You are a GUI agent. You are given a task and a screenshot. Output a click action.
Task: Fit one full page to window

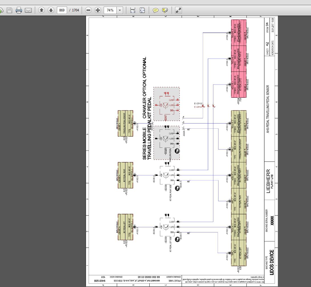click(x=142, y=10)
